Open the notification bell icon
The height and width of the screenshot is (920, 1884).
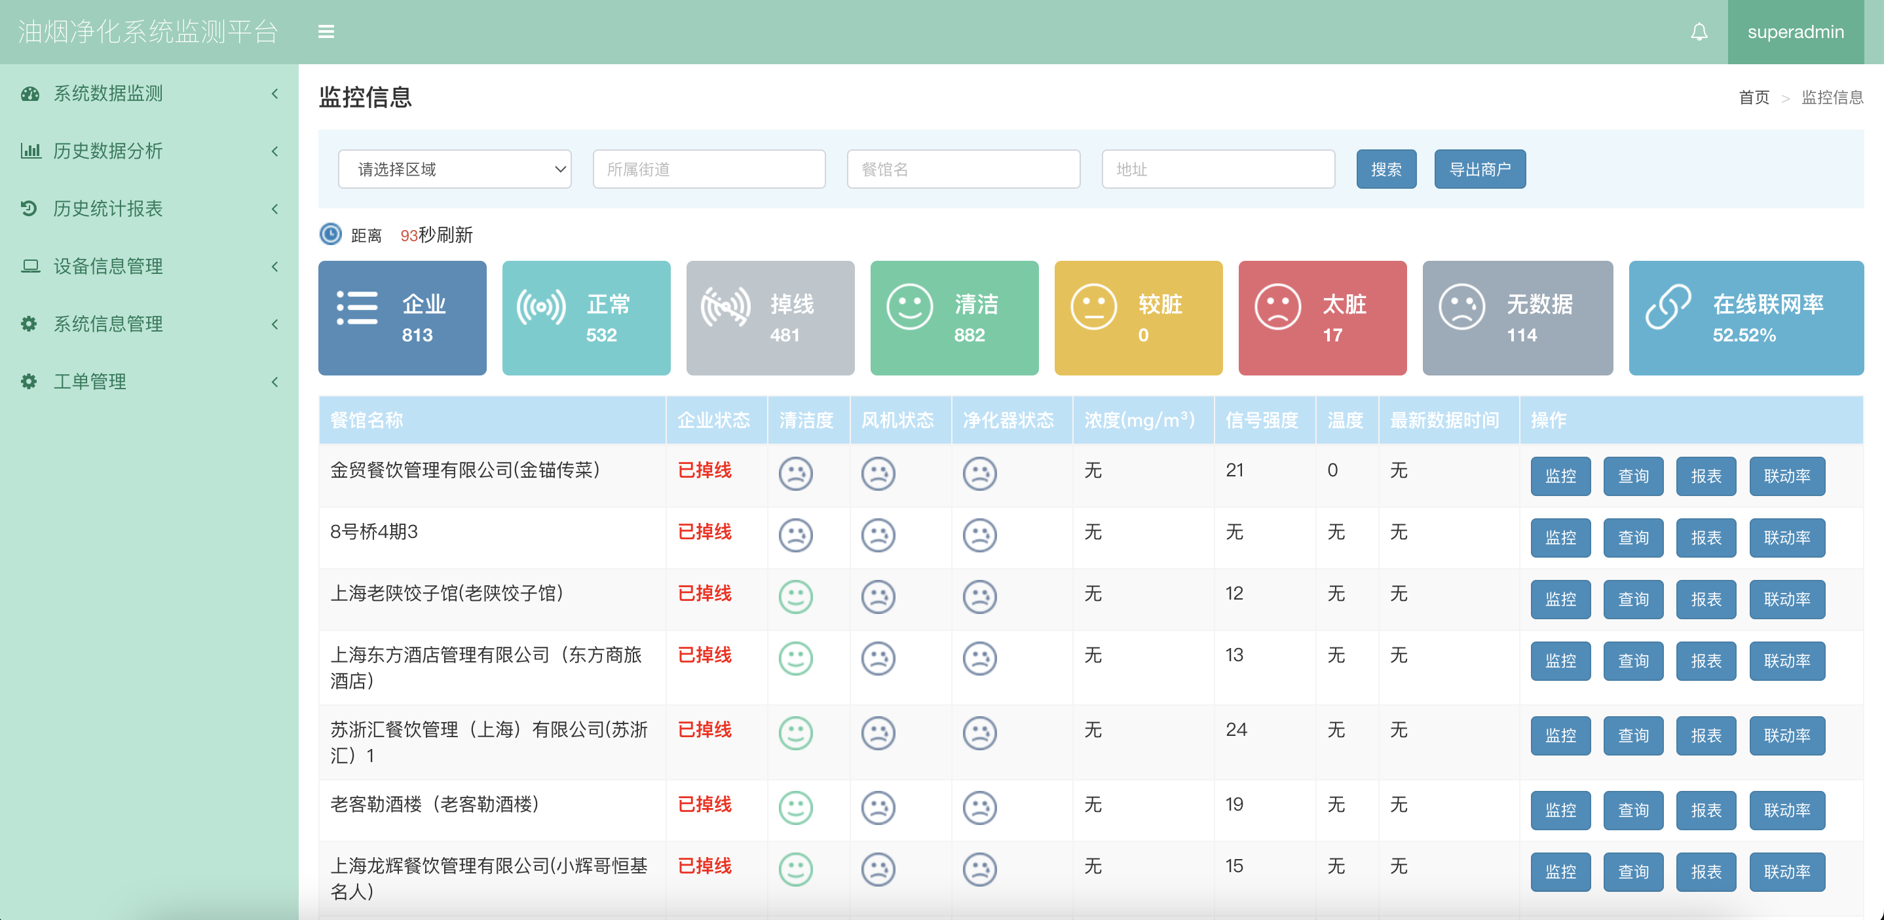click(1699, 31)
